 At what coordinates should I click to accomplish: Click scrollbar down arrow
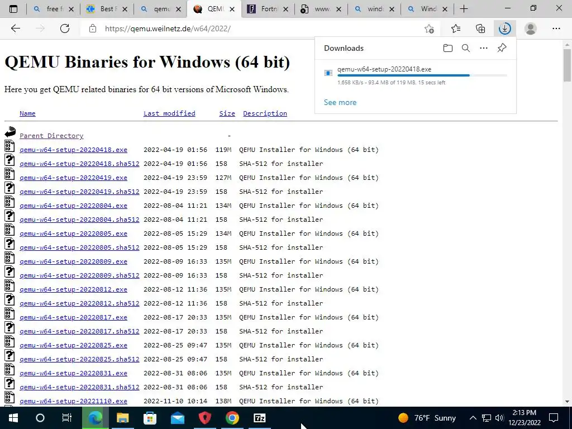coord(567,402)
